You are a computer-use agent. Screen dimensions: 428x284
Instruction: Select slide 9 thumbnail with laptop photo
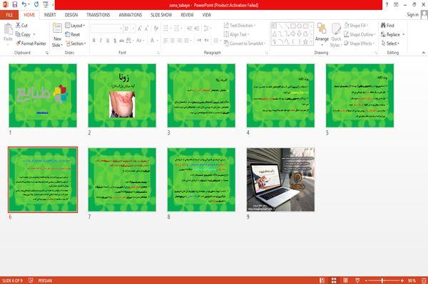point(280,179)
